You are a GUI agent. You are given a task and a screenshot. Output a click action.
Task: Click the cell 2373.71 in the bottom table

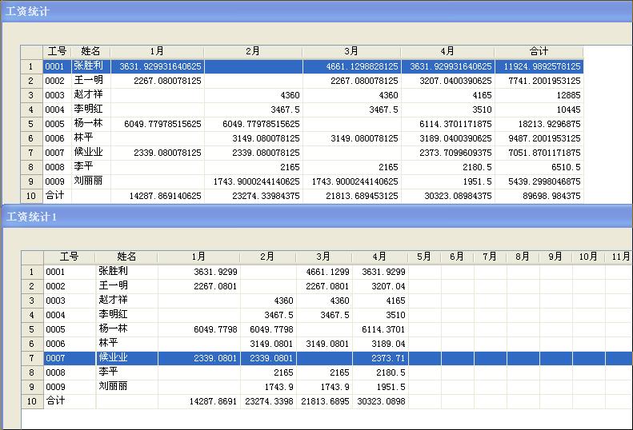click(x=380, y=358)
